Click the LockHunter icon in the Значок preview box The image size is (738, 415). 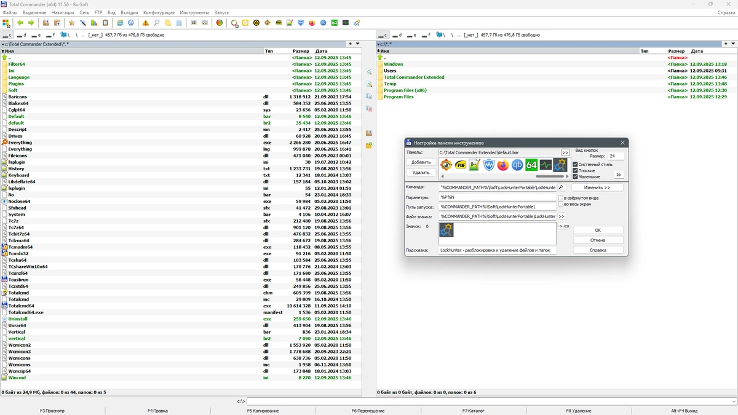446,230
